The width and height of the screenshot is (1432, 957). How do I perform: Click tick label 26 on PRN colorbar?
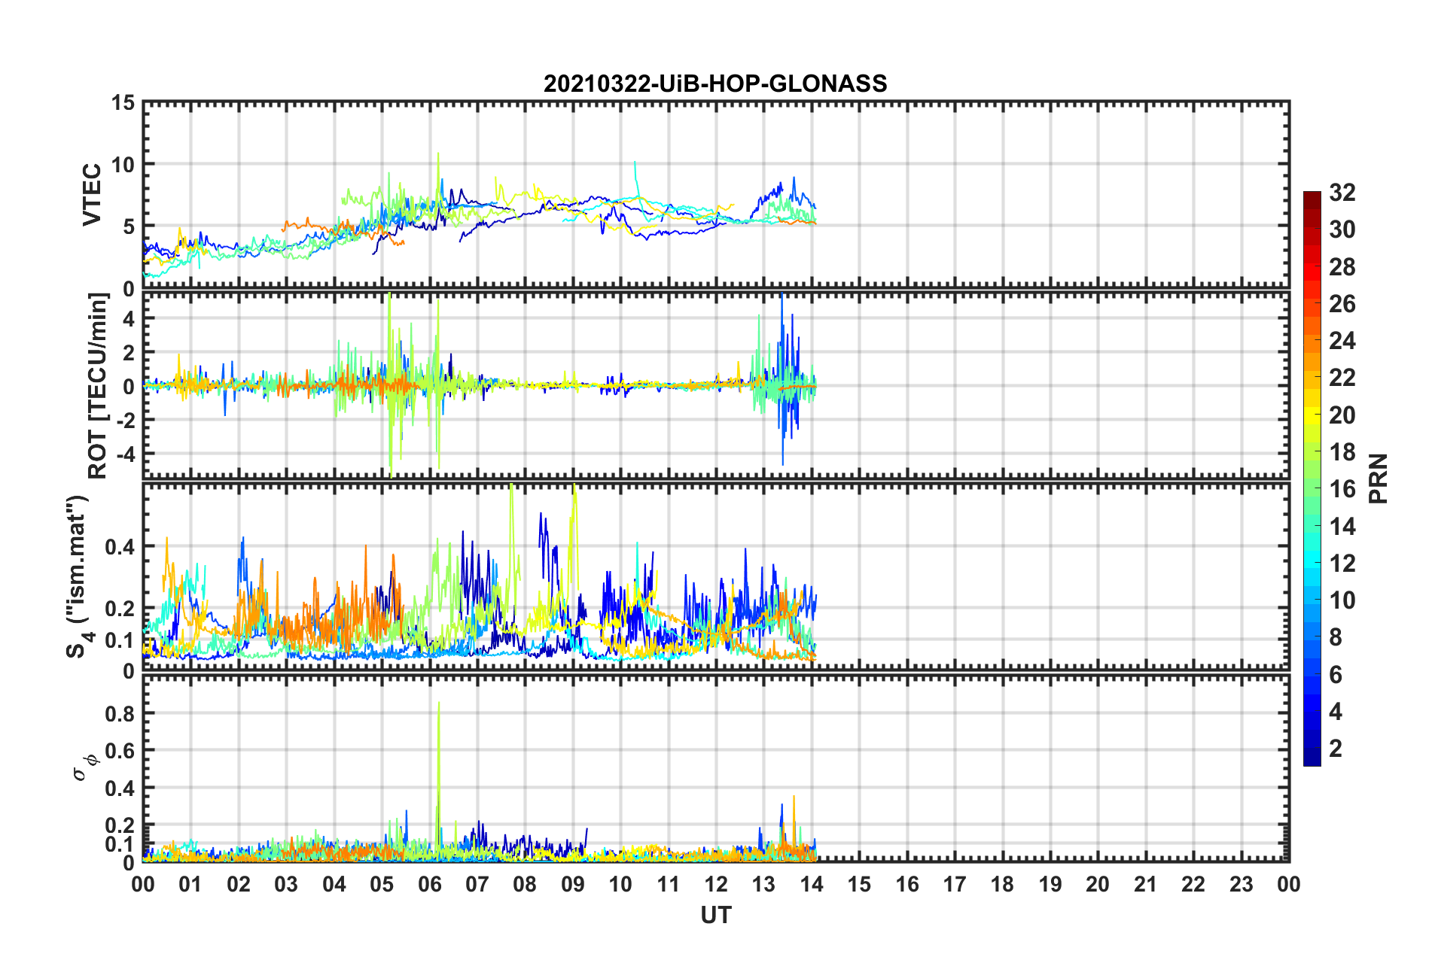pos(1342,304)
